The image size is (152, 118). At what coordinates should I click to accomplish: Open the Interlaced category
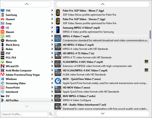[x=27, y=92]
